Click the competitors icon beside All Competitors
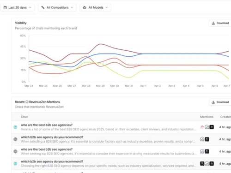 (43, 7)
